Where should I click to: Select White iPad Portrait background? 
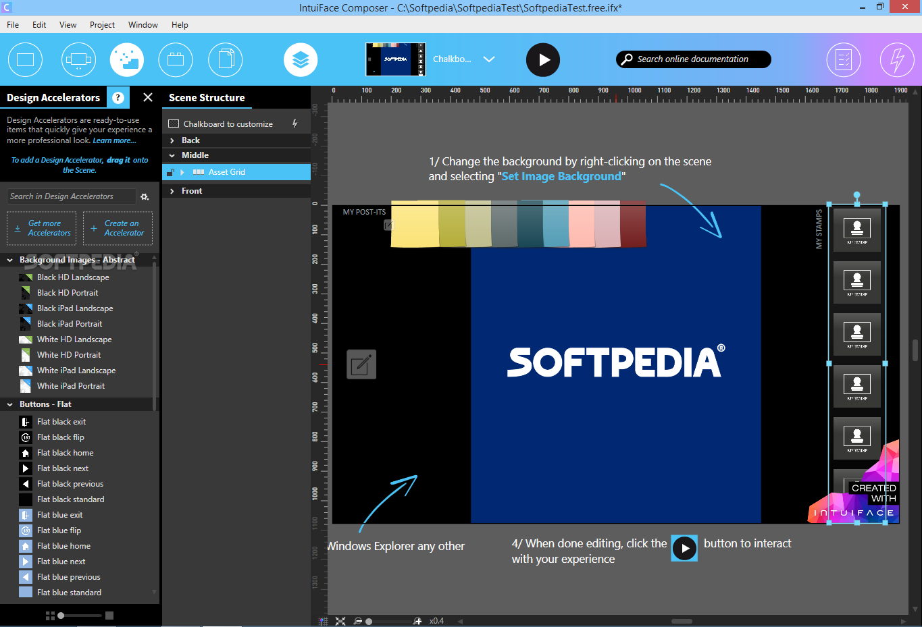tap(62, 386)
